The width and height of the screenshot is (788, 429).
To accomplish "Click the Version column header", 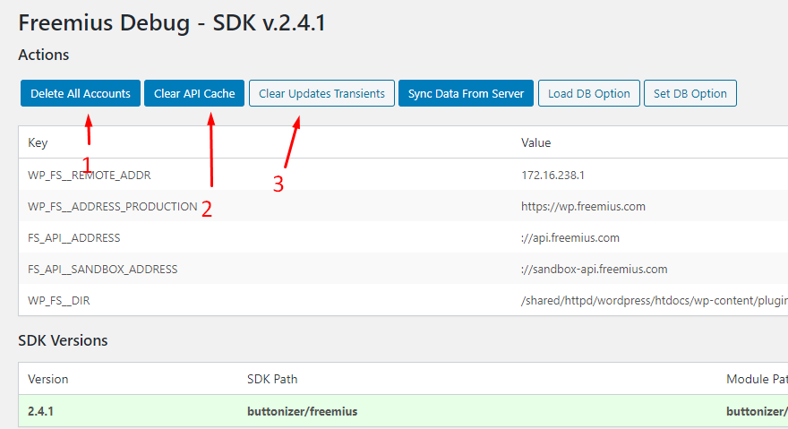I will (47, 379).
